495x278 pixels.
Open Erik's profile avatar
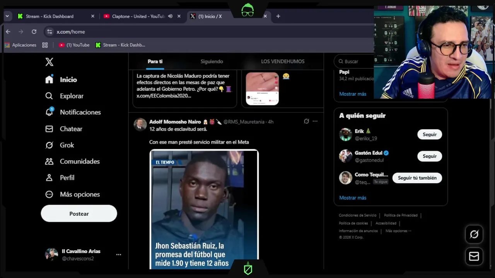pos(346,134)
